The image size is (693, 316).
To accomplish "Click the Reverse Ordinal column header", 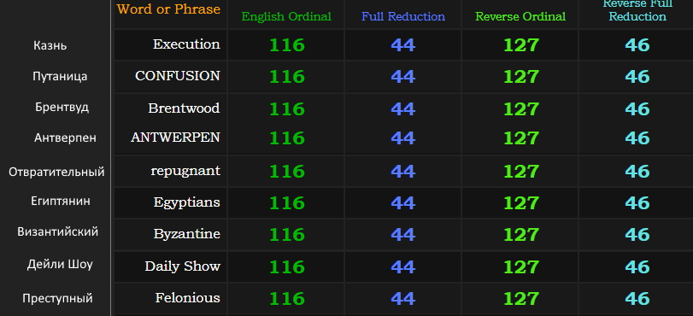I will click(x=520, y=17).
